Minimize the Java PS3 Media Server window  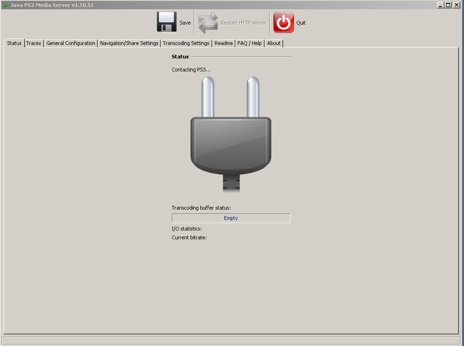[x=440, y=5]
